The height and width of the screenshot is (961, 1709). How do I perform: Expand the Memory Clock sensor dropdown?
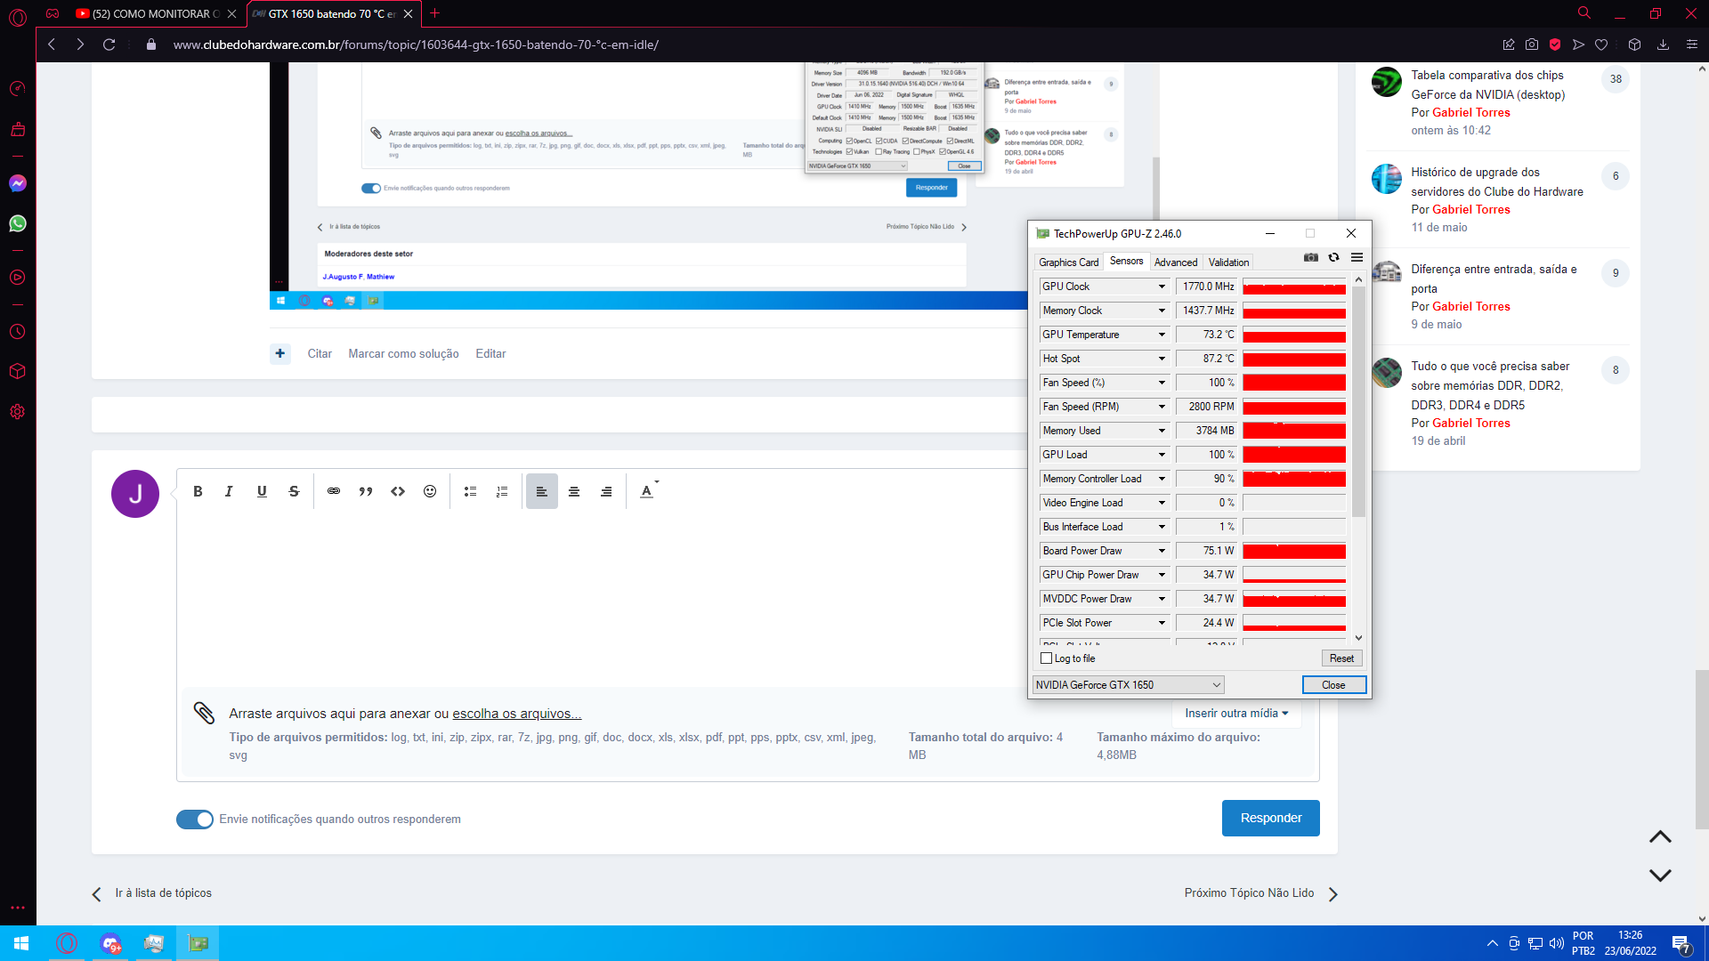tap(1162, 311)
